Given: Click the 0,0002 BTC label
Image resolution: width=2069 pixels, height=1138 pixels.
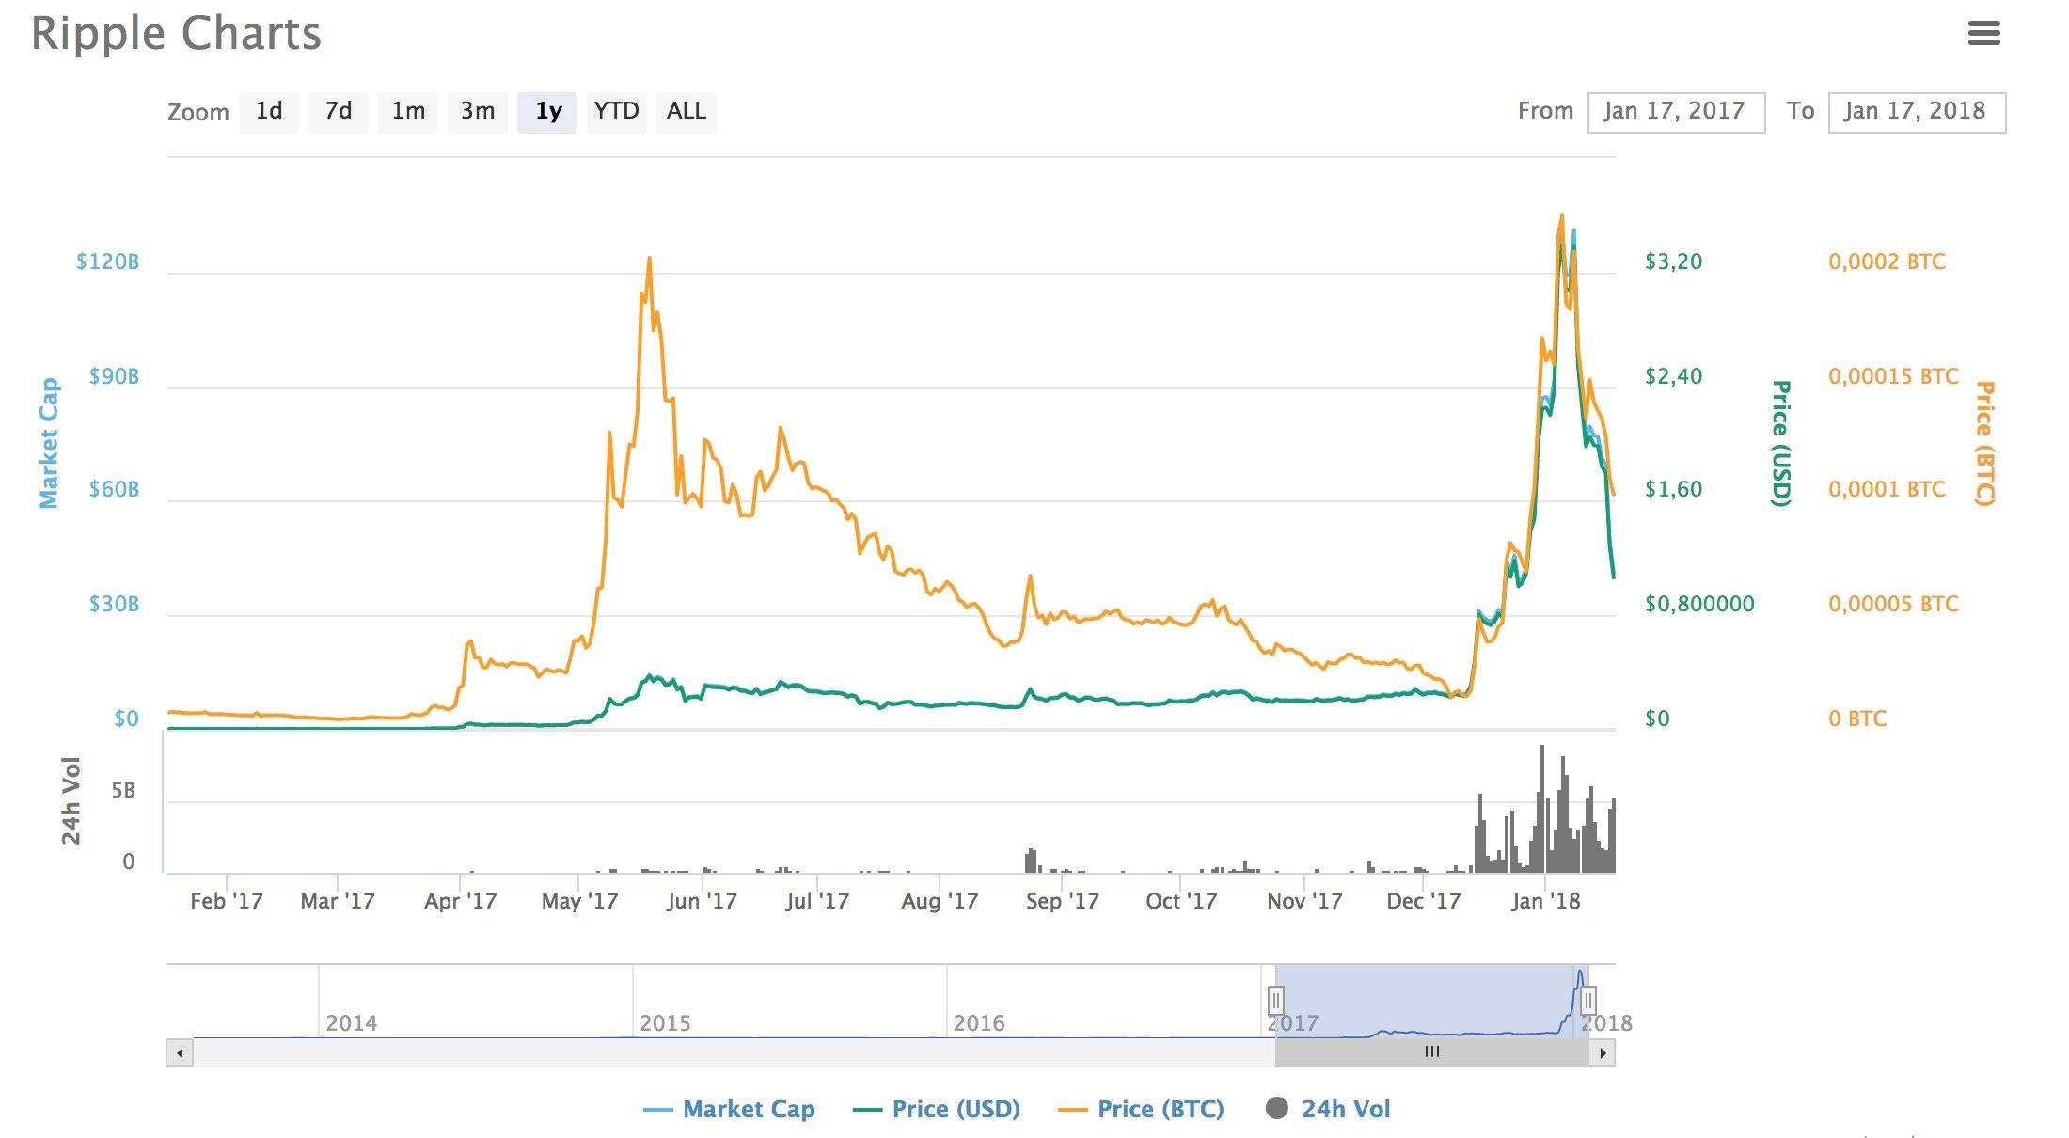Looking at the screenshot, I should point(1887,261).
